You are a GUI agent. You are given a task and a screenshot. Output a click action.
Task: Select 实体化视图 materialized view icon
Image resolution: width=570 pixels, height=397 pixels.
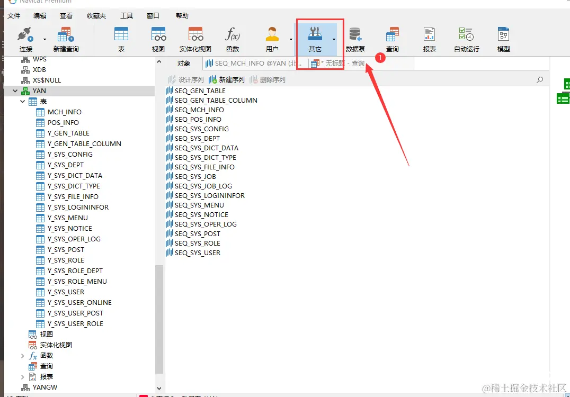pos(195,39)
